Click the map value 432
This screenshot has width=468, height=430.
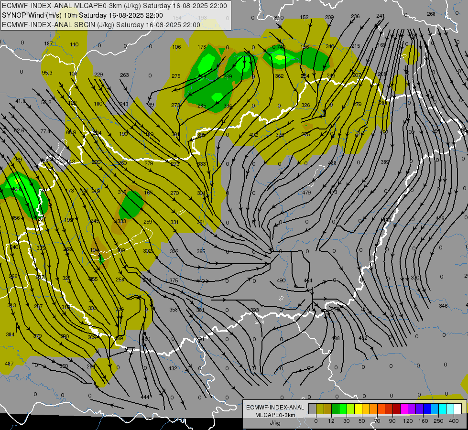173,368
